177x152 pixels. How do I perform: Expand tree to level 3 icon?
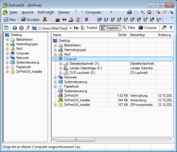119,19
